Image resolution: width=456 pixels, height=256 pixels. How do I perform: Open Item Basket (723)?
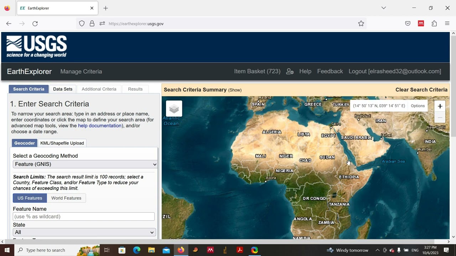[x=257, y=71]
